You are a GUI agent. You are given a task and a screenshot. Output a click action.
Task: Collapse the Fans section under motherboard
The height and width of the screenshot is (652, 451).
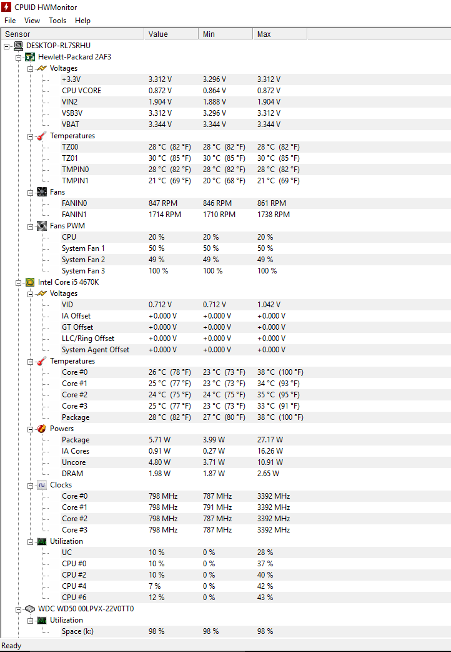(x=31, y=193)
